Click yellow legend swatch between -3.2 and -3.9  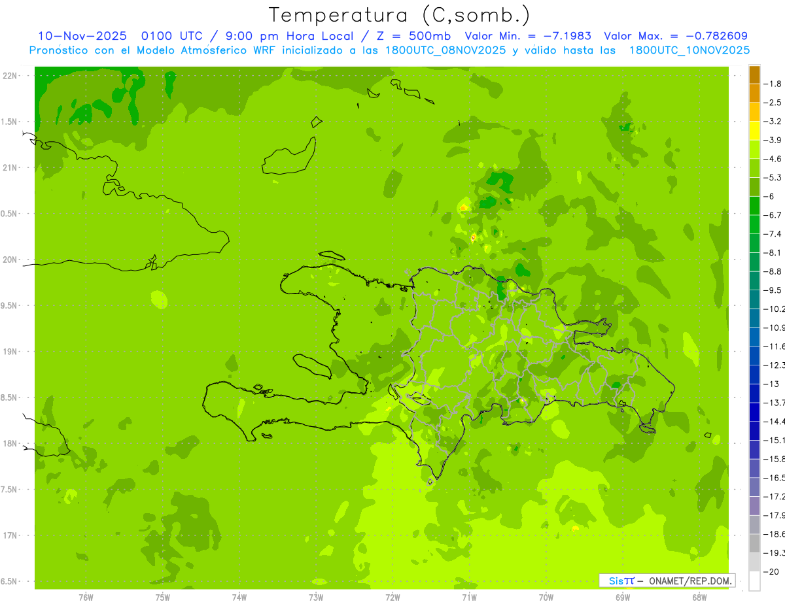754,131
